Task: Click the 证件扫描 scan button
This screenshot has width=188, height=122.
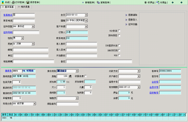Action: click(131, 24)
